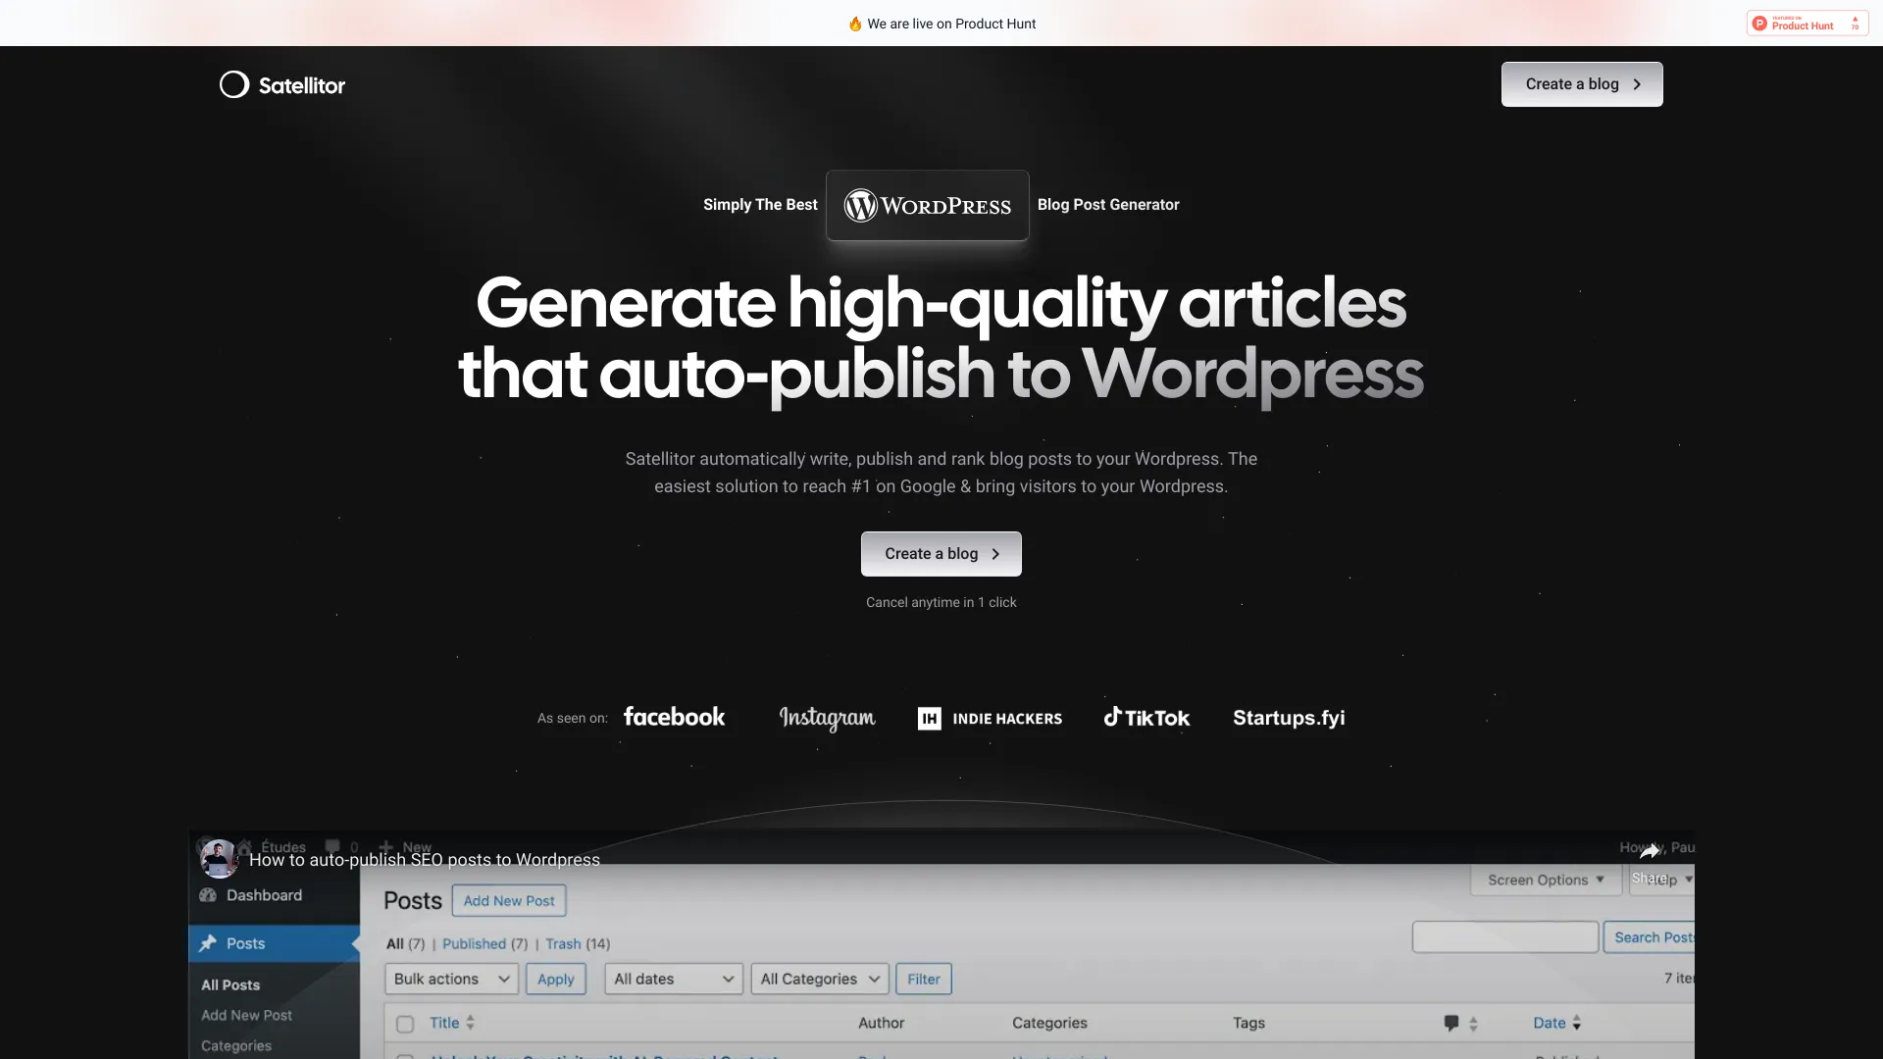Open the All dates filter dropdown
This screenshot has height=1059, width=1883.
pyautogui.click(x=673, y=979)
